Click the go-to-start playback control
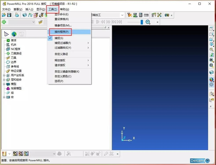 point(114,22)
